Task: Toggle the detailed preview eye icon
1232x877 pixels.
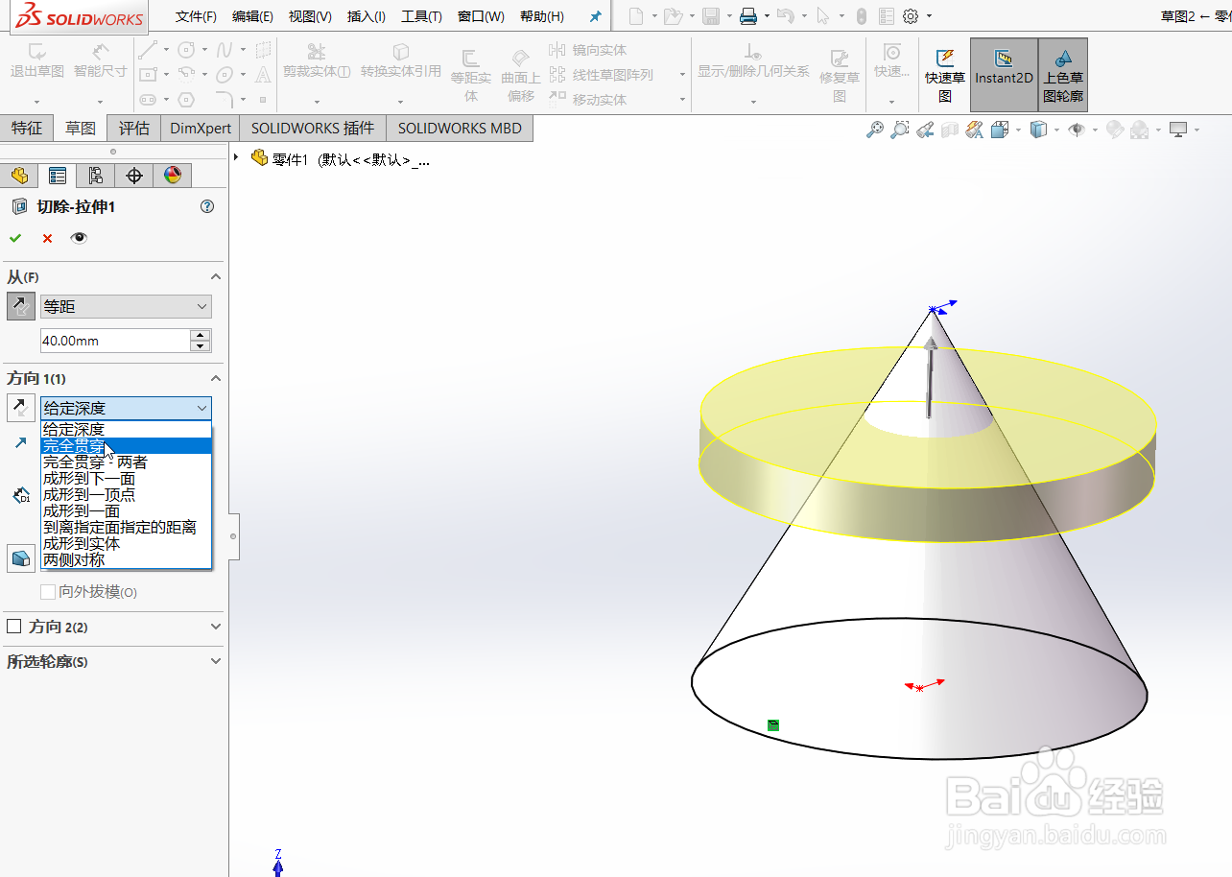Action: [79, 238]
